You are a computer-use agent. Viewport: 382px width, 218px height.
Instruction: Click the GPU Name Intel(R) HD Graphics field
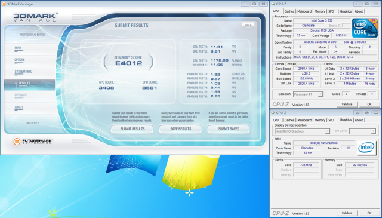(x=324, y=143)
